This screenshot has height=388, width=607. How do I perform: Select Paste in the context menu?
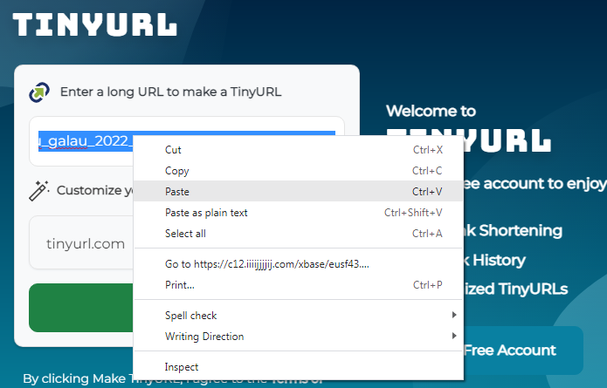pos(299,192)
